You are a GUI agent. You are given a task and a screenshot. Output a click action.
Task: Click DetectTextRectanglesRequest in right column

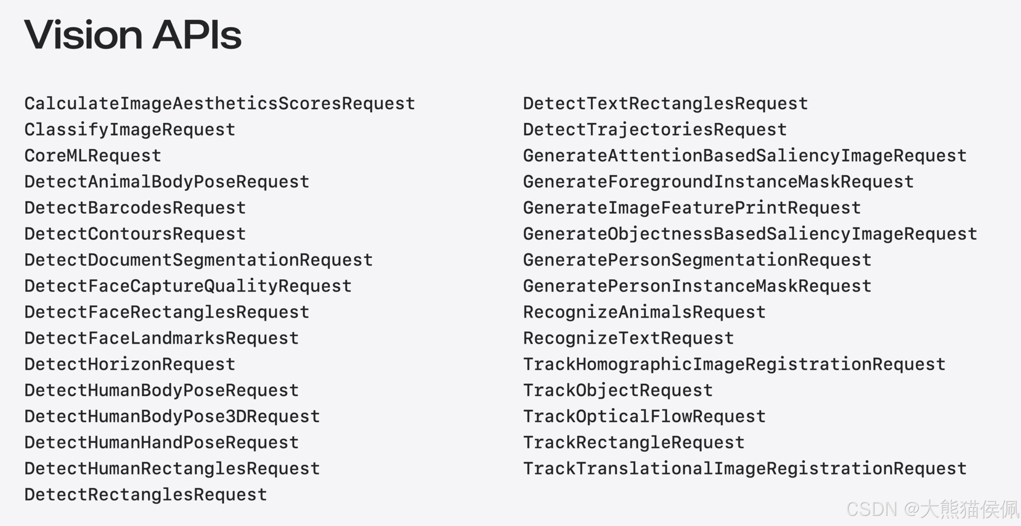[x=665, y=104]
